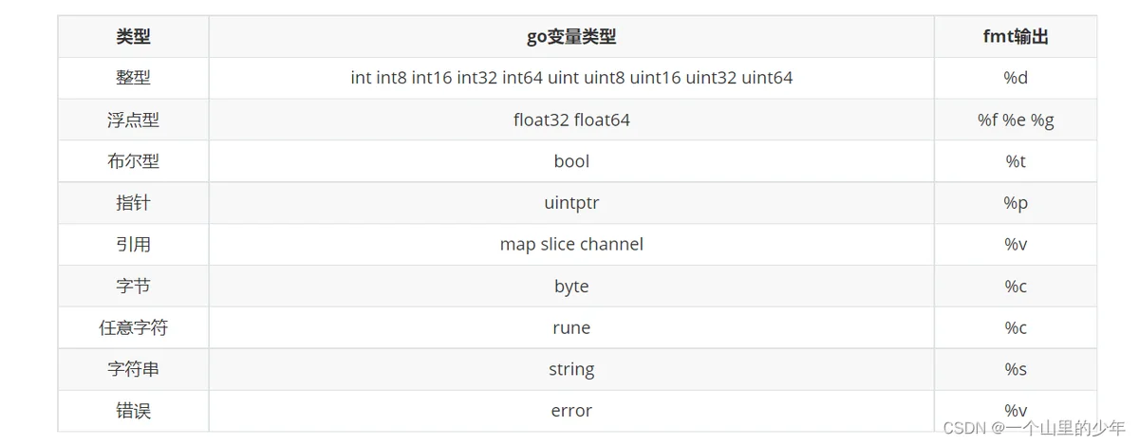Click the map slice channel cell

(x=571, y=244)
